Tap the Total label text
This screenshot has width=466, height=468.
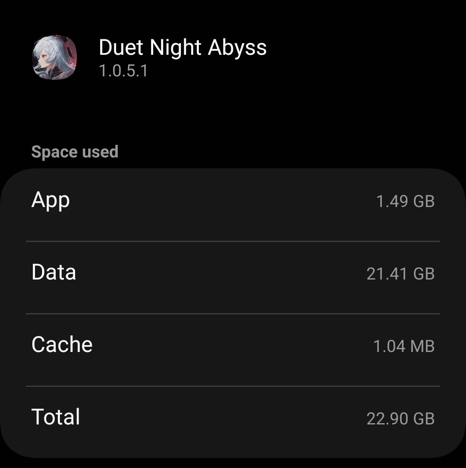tap(56, 417)
